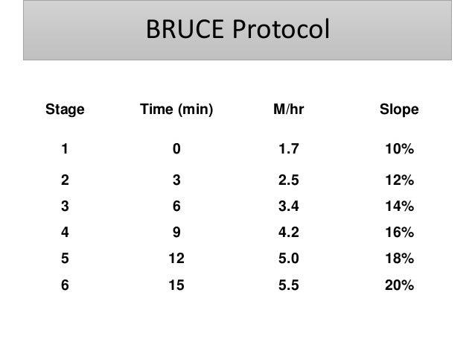
Task: Select the 4.2 speed value
Action: (289, 233)
